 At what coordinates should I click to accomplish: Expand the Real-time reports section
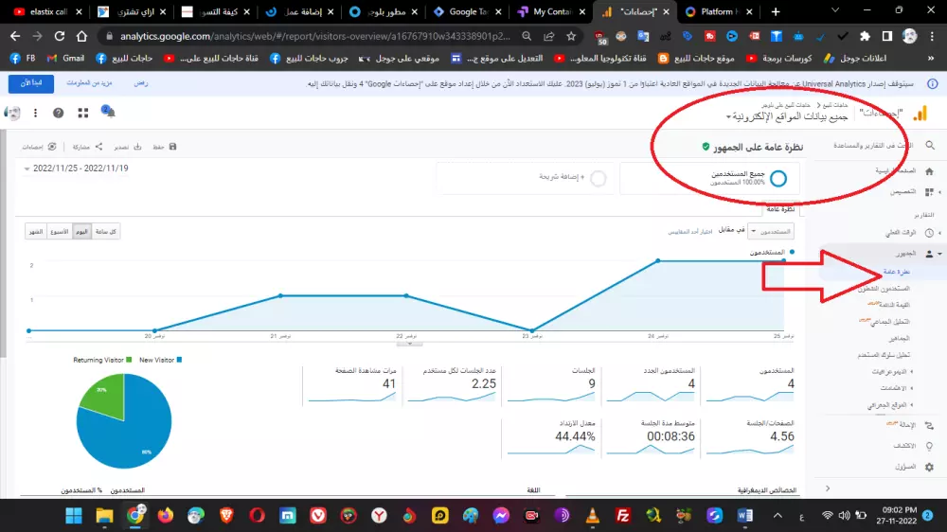(x=939, y=233)
